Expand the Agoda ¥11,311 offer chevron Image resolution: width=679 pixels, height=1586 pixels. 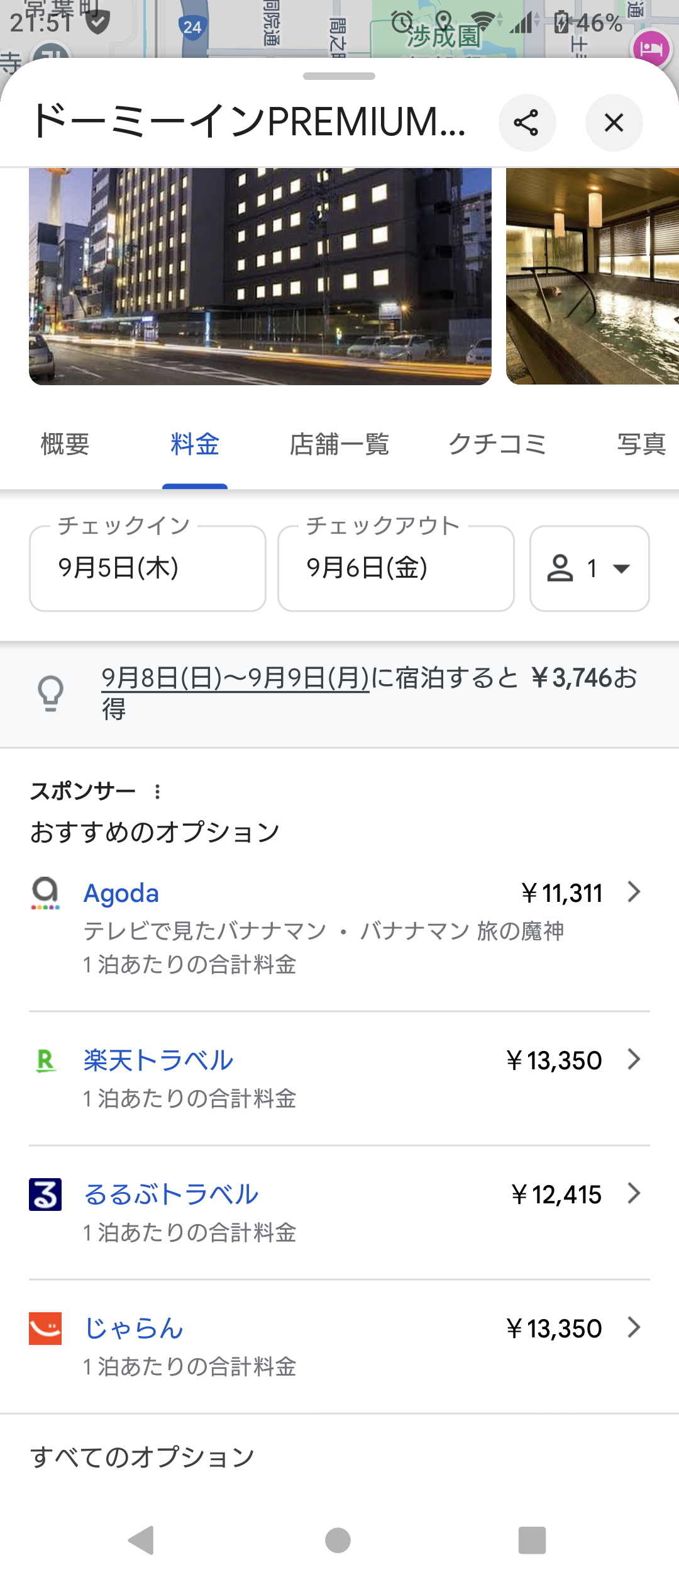pos(634,892)
